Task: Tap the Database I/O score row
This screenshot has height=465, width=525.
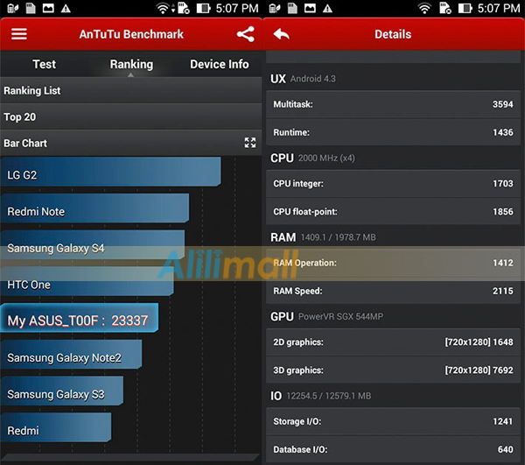Action: [393, 449]
